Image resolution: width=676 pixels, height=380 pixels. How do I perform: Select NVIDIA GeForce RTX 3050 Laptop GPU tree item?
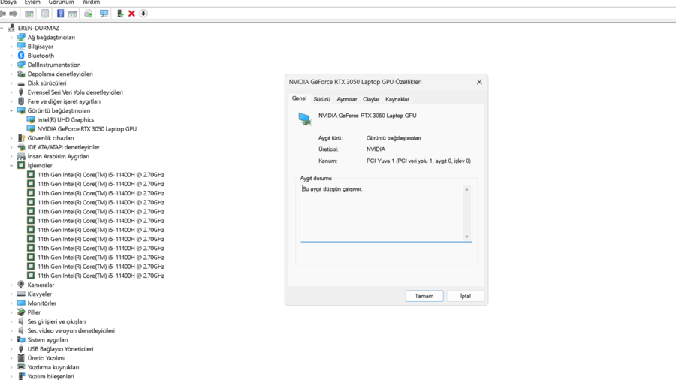[x=86, y=129]
